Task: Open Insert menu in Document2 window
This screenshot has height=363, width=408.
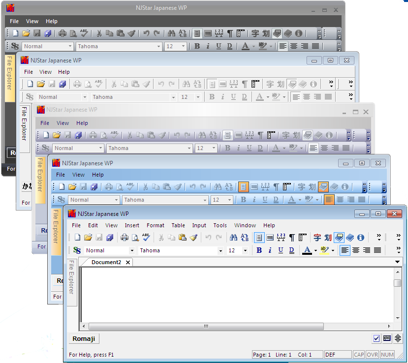Action: coord(132,225)
